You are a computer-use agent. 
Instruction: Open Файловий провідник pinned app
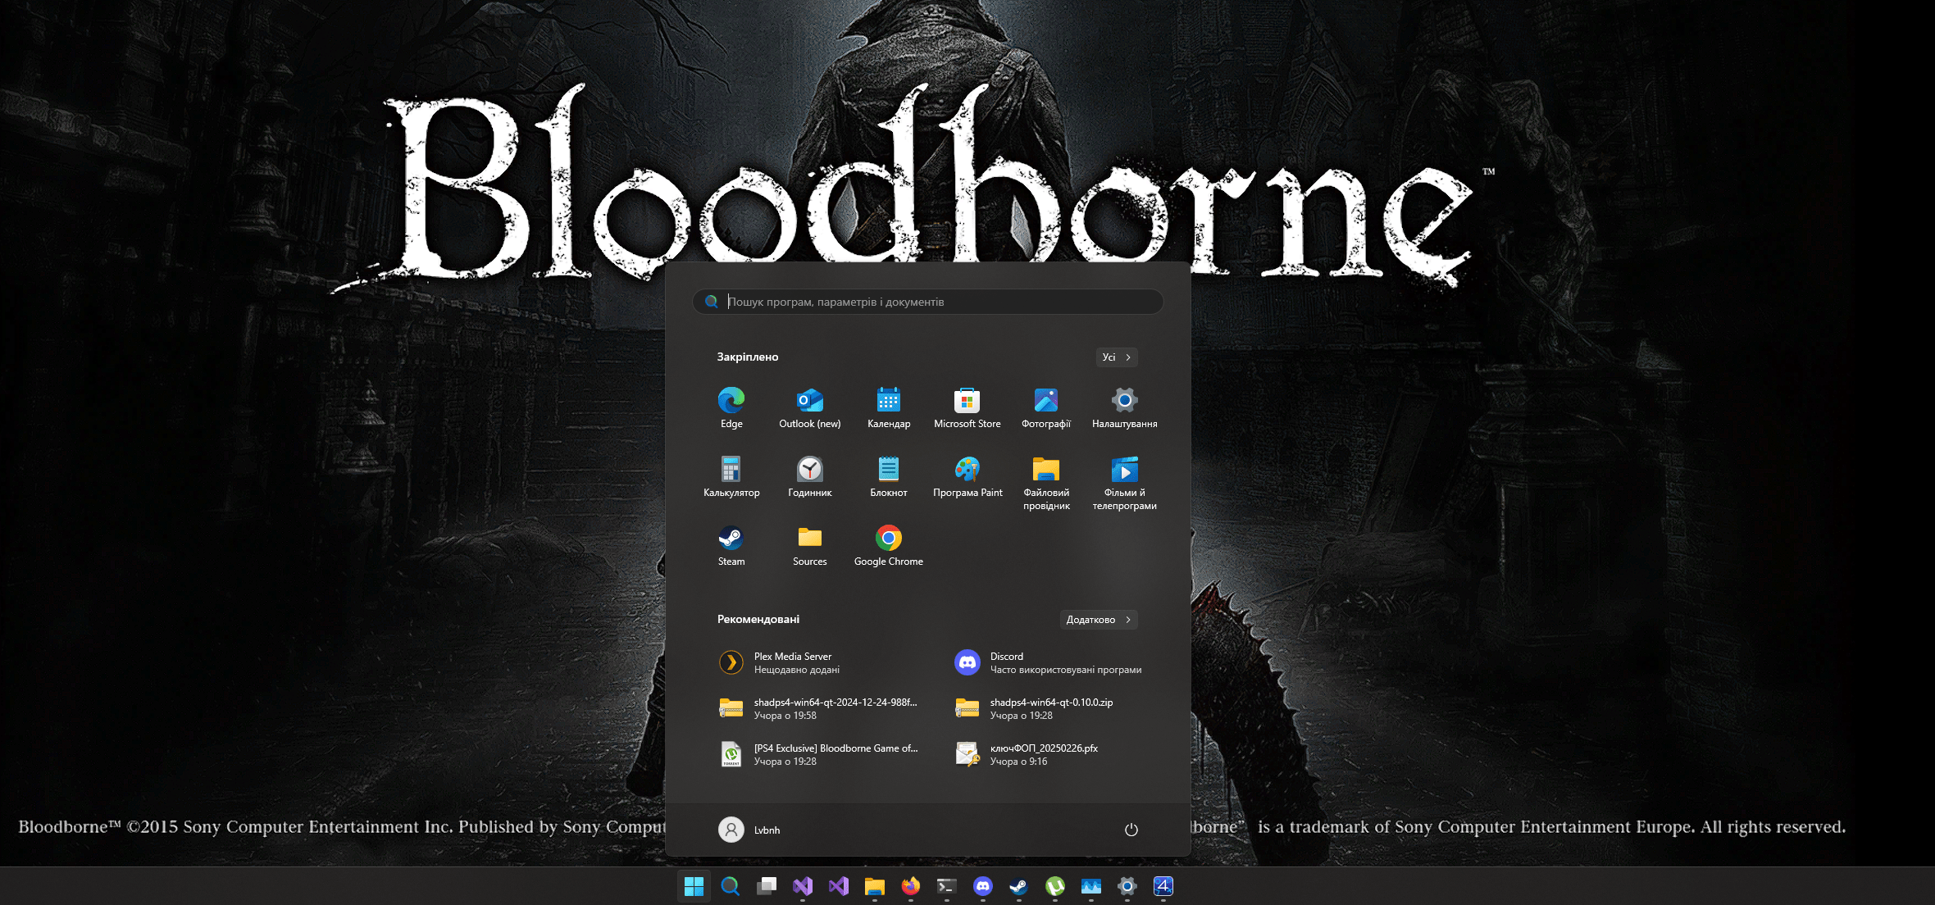pyautogui.click(x=1046, y=484)
